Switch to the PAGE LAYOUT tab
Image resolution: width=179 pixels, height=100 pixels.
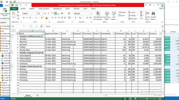coord(44,9)
